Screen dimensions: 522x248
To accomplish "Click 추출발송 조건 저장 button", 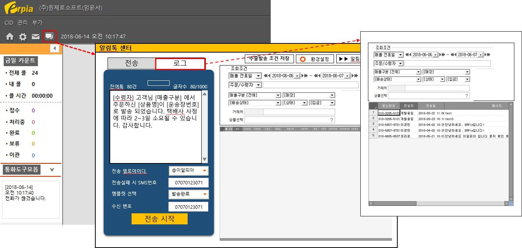I will (x=269, y=59).
